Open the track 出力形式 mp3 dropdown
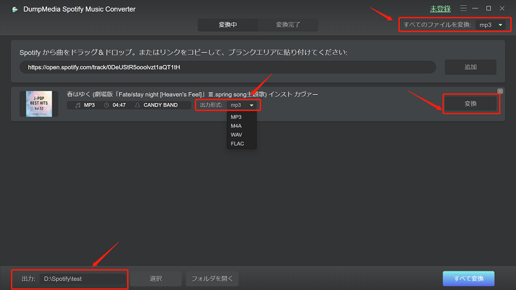Viewport: 516px width, 290px height. [242, 105]
